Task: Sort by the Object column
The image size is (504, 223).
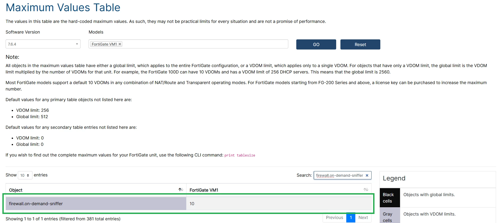Action: pos(181,190)
